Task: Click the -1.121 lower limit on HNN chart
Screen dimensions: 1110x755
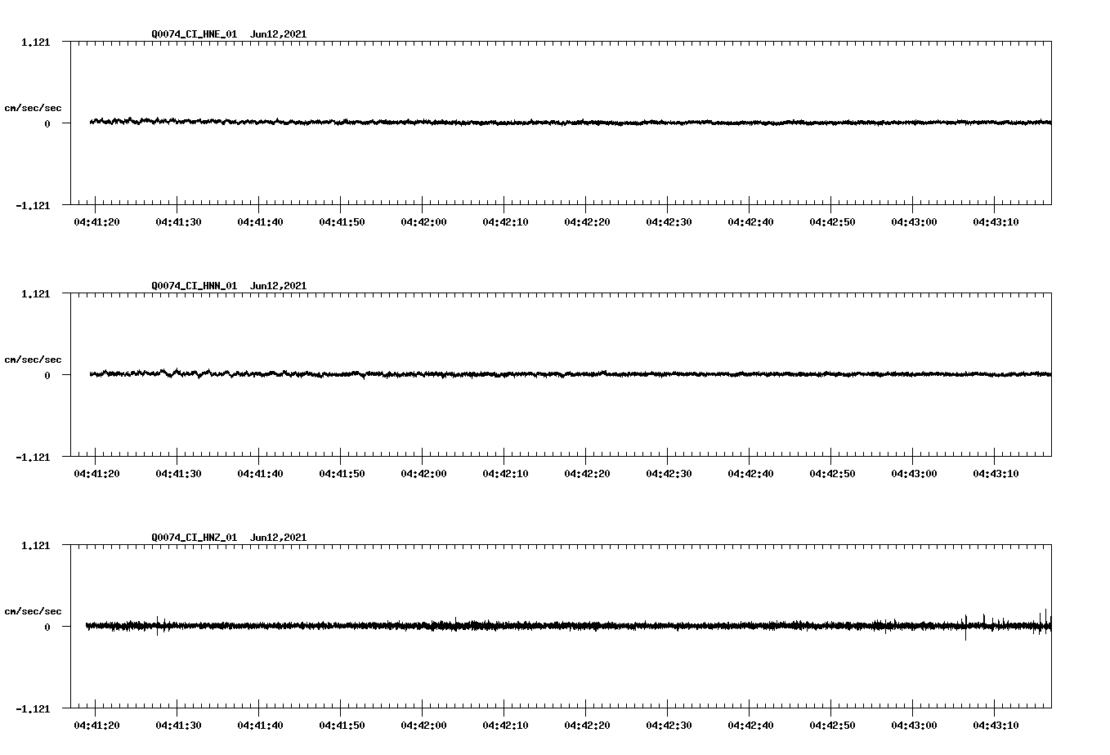Action: pyautogui.click(x=33, y=457)
